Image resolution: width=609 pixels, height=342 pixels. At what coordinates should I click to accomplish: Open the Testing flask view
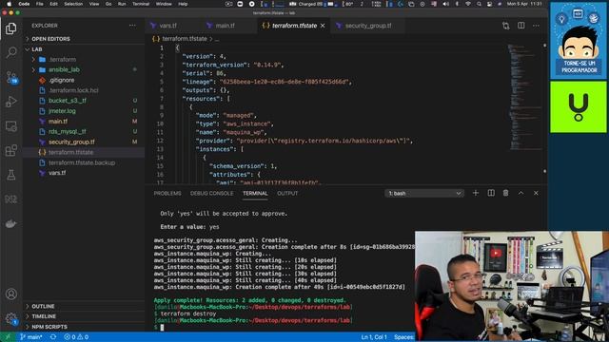[10, 175]
